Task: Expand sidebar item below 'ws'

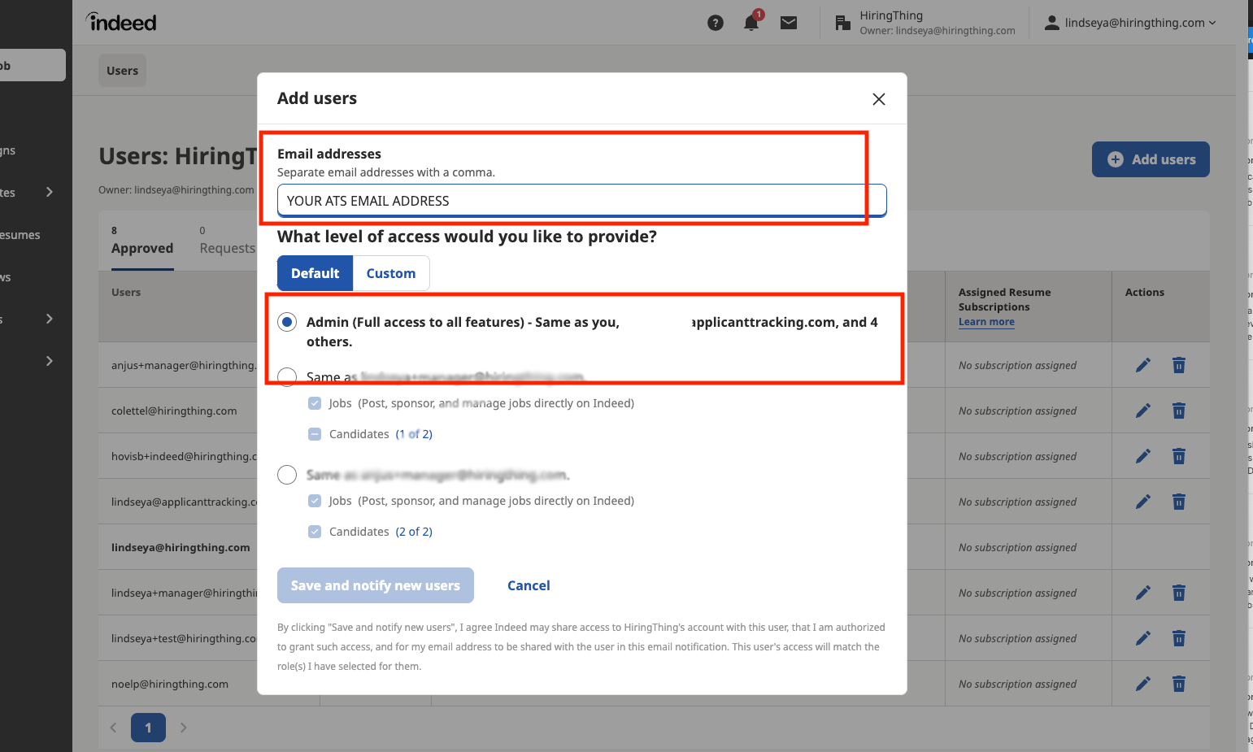Action: click(50, 319)
